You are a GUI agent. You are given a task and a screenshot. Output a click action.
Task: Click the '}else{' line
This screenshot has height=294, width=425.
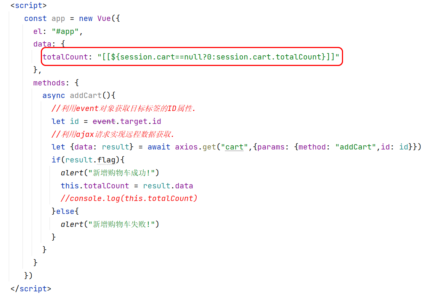click(65, 211)
